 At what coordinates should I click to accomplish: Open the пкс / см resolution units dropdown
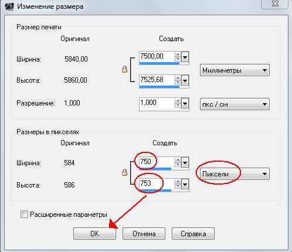pyautogui.click(x=235, y=104)
